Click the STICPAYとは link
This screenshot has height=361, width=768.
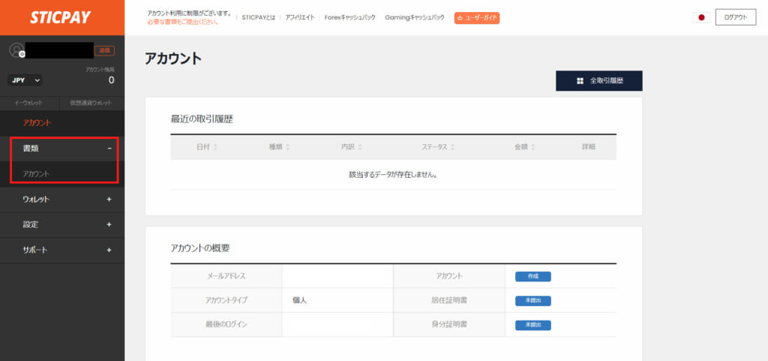(259, 17)
